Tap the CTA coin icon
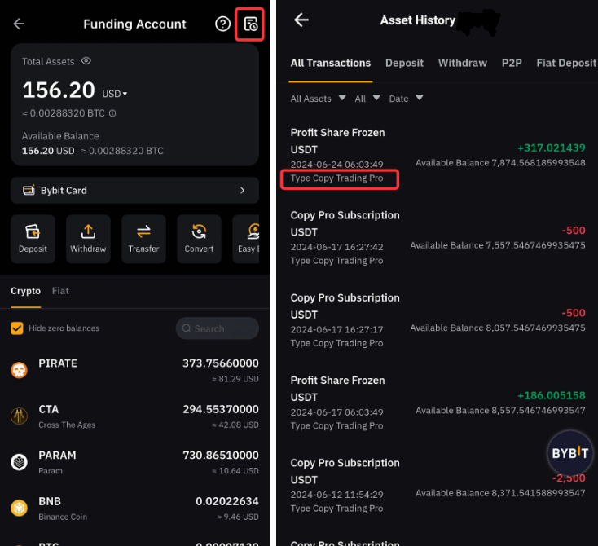Viewport: 598px width, 546px height. pyautogui.click(x=19, y=416)
